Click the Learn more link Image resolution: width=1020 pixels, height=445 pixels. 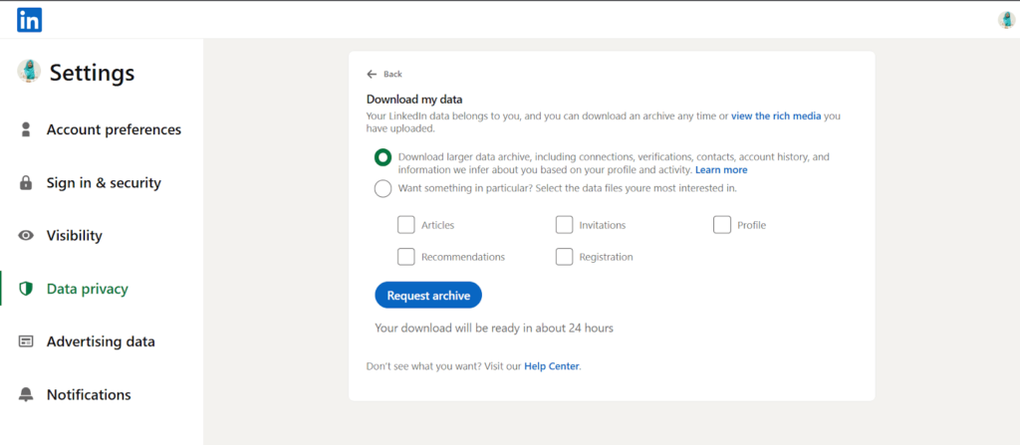click(x=721, y=170)
